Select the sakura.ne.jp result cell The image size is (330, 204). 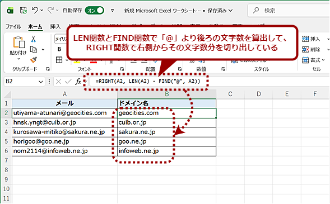coord(167,132)
